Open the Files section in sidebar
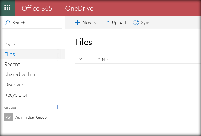Image resolution: width=201 pixels, height=136 pixels. coord(10,54)
